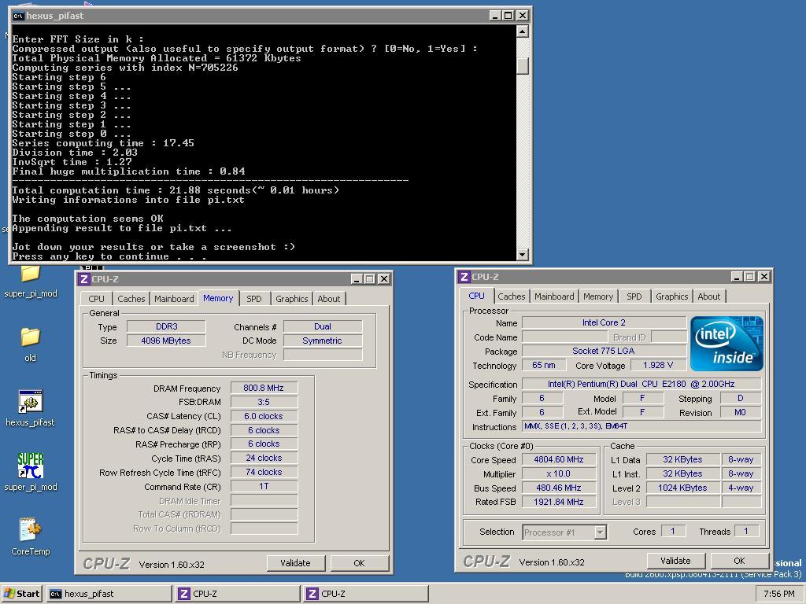Click the console vertical scrollbar thumb
The height and width of the screenshot is (604, 806).
click(x=523, y=66)
